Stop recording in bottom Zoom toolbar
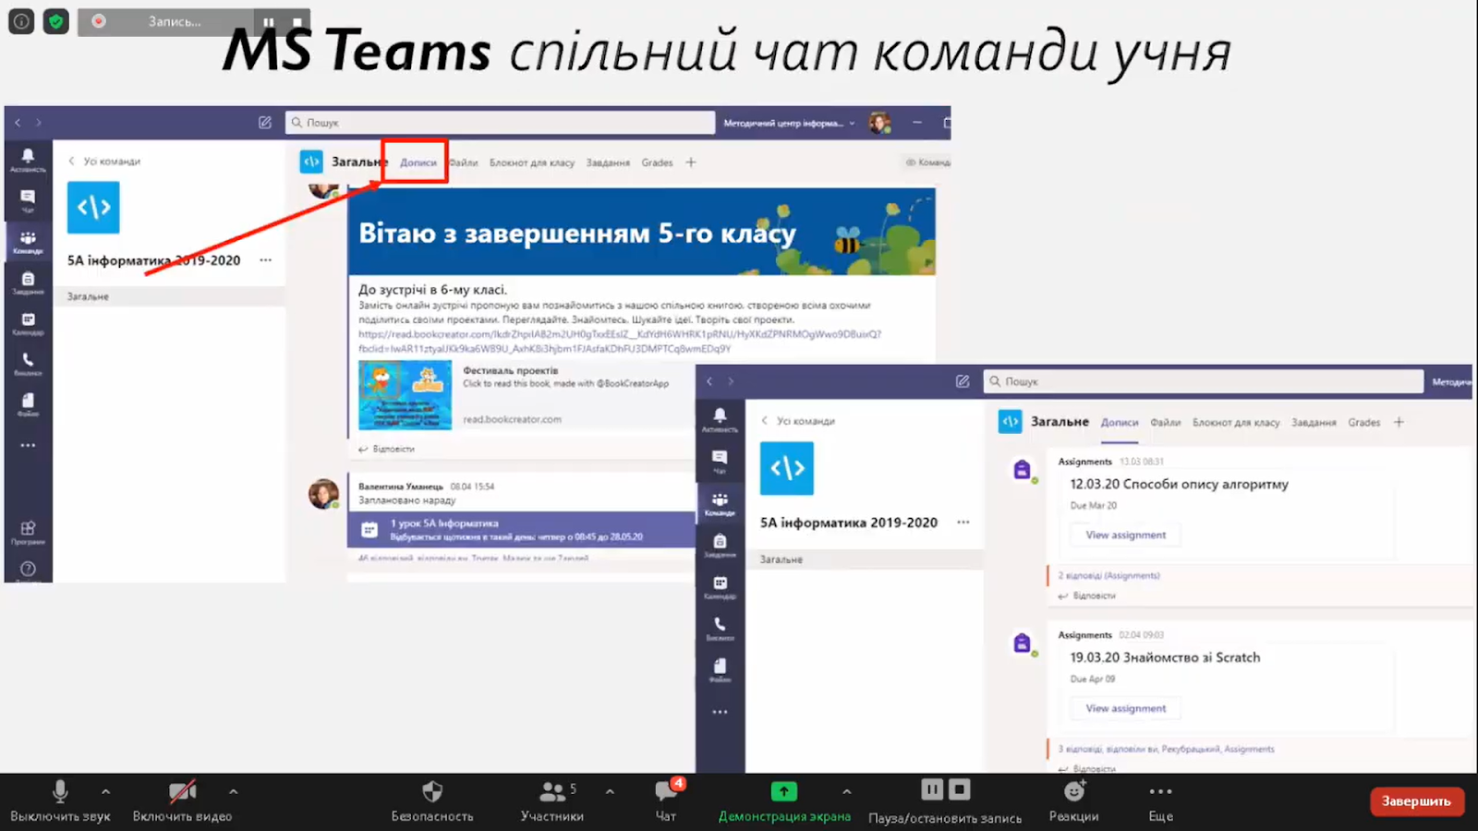The image size is (1478, 831). click(x=960, y=789)
